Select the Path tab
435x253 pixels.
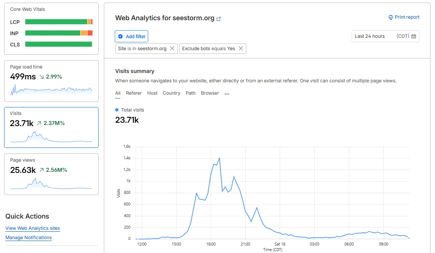(x=190, y=93)
